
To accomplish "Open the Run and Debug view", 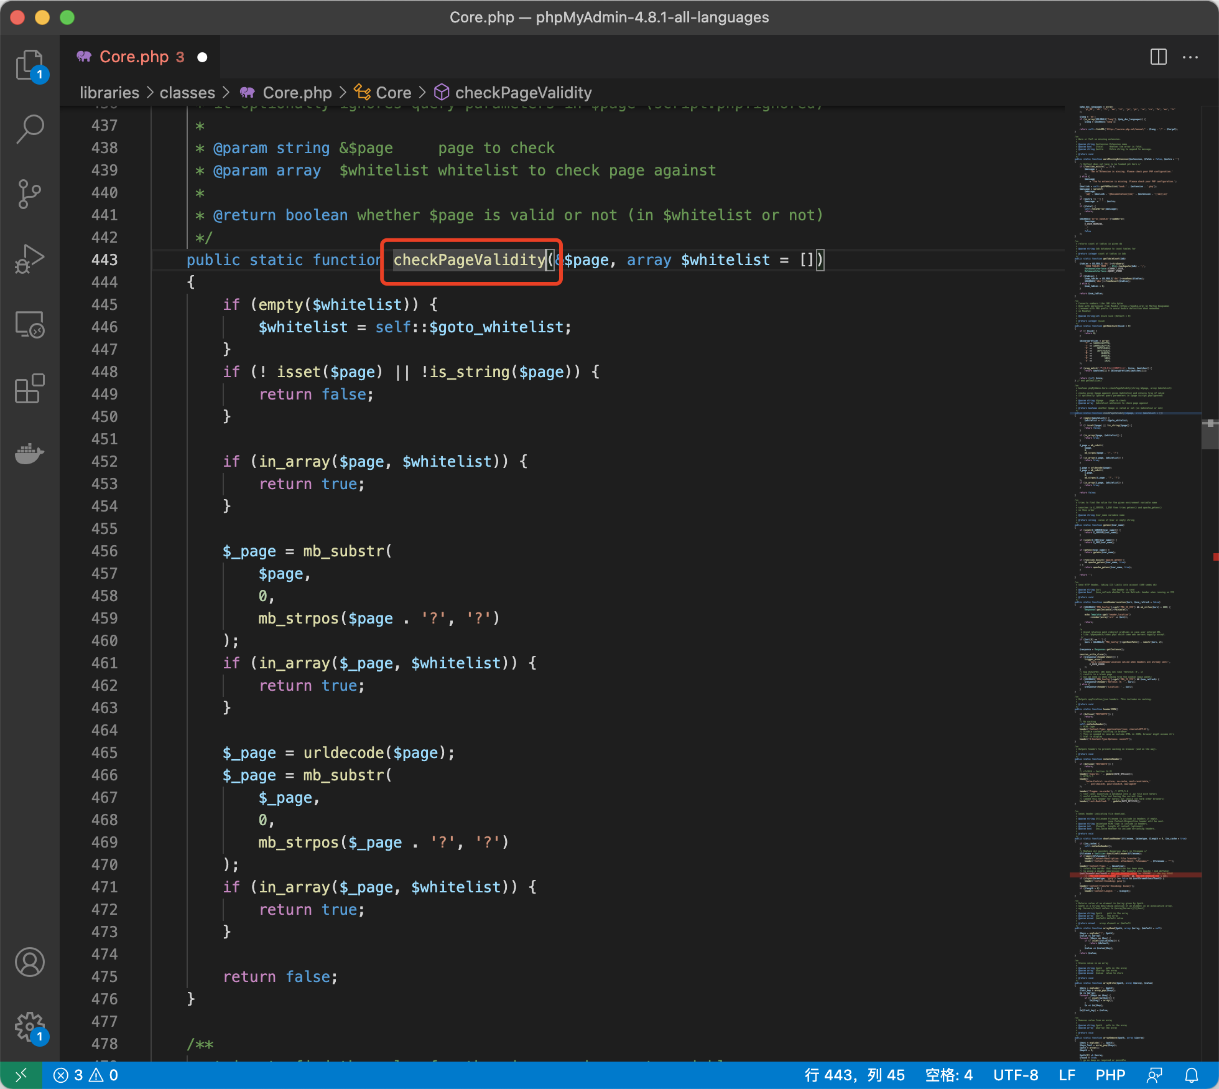I will 29,259.
